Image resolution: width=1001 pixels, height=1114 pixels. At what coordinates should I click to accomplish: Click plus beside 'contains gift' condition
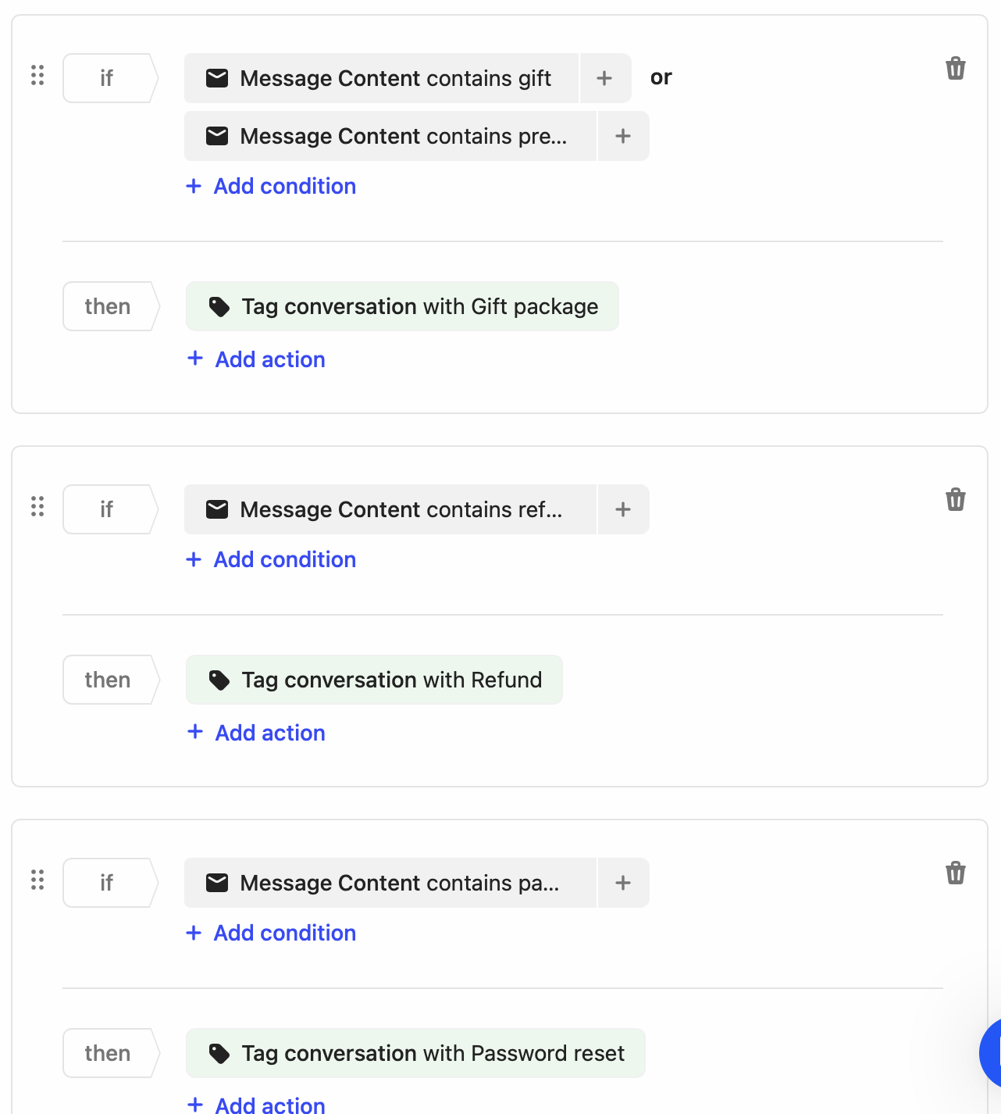pos(604,78)
